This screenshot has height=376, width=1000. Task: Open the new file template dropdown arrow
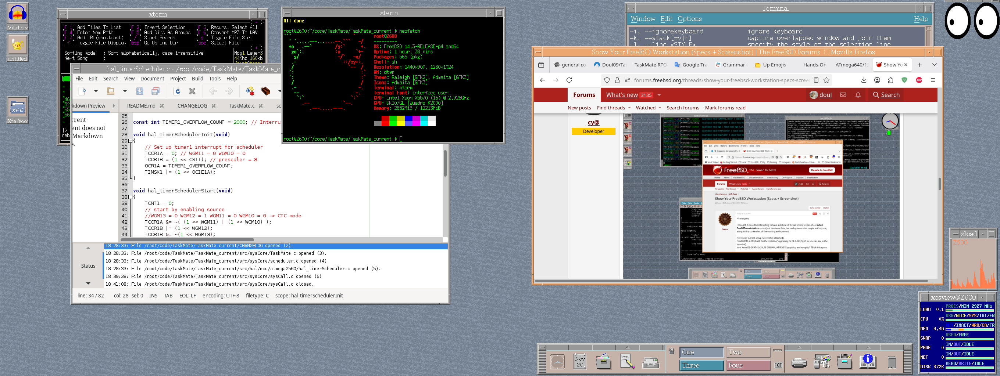click(x=96, y=91)
